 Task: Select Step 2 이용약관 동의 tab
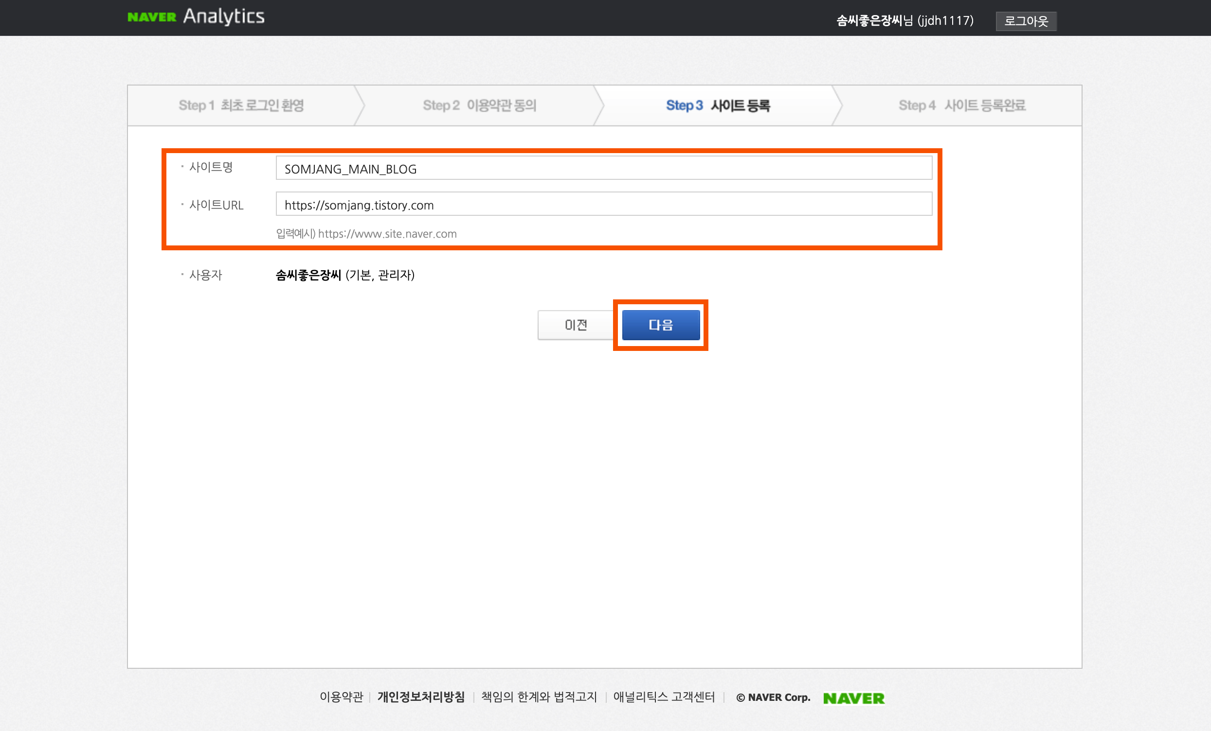point(480,105)
